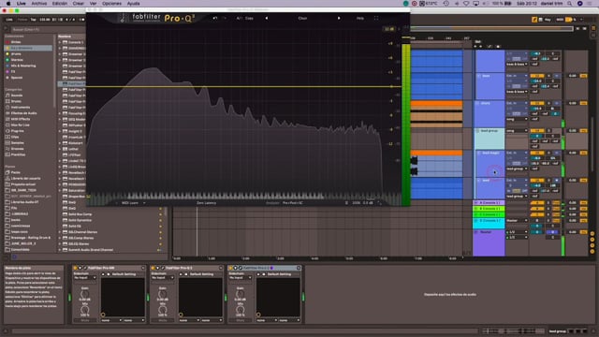This screenshot has height=337, width=599.
Task: Toggle the middle Pro-Q 3 device activator
Action: 153,268
